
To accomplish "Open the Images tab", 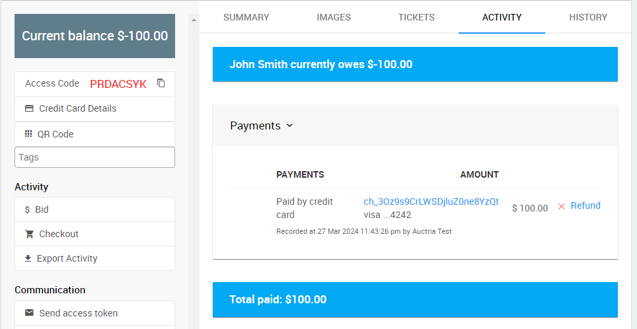I will 334,17.
